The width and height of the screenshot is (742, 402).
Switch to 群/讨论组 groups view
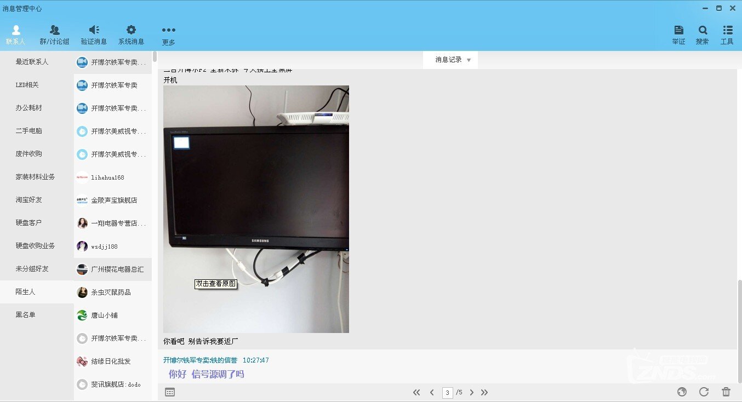[54, 35]
